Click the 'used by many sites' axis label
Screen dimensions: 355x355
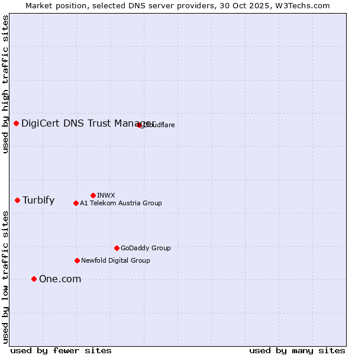297,350
